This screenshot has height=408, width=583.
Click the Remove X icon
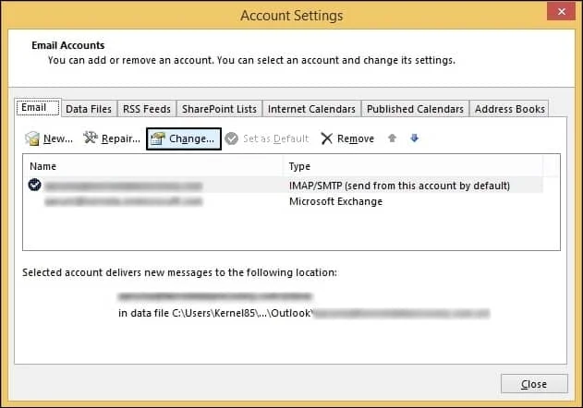pos(326,138)
